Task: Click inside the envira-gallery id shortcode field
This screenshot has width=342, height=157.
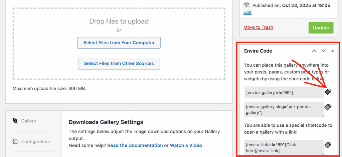Action: 284,93
